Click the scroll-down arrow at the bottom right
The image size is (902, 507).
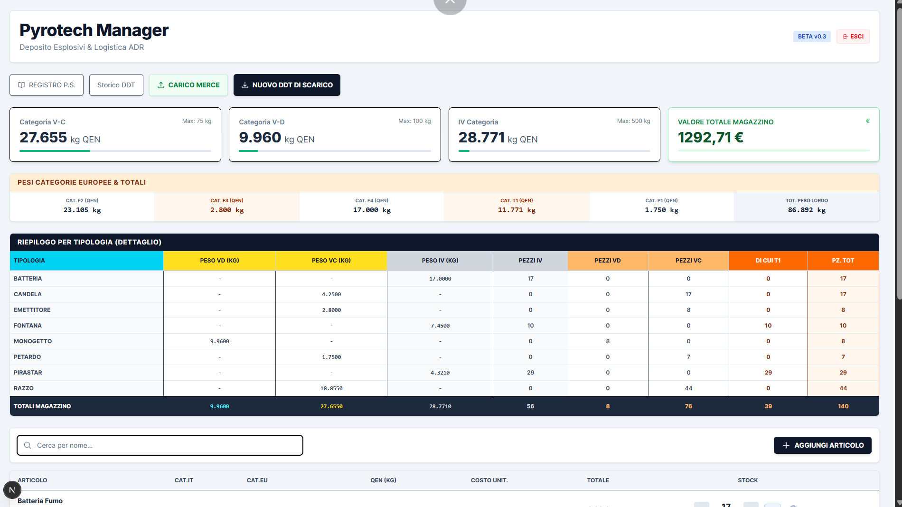pos(898,503)
